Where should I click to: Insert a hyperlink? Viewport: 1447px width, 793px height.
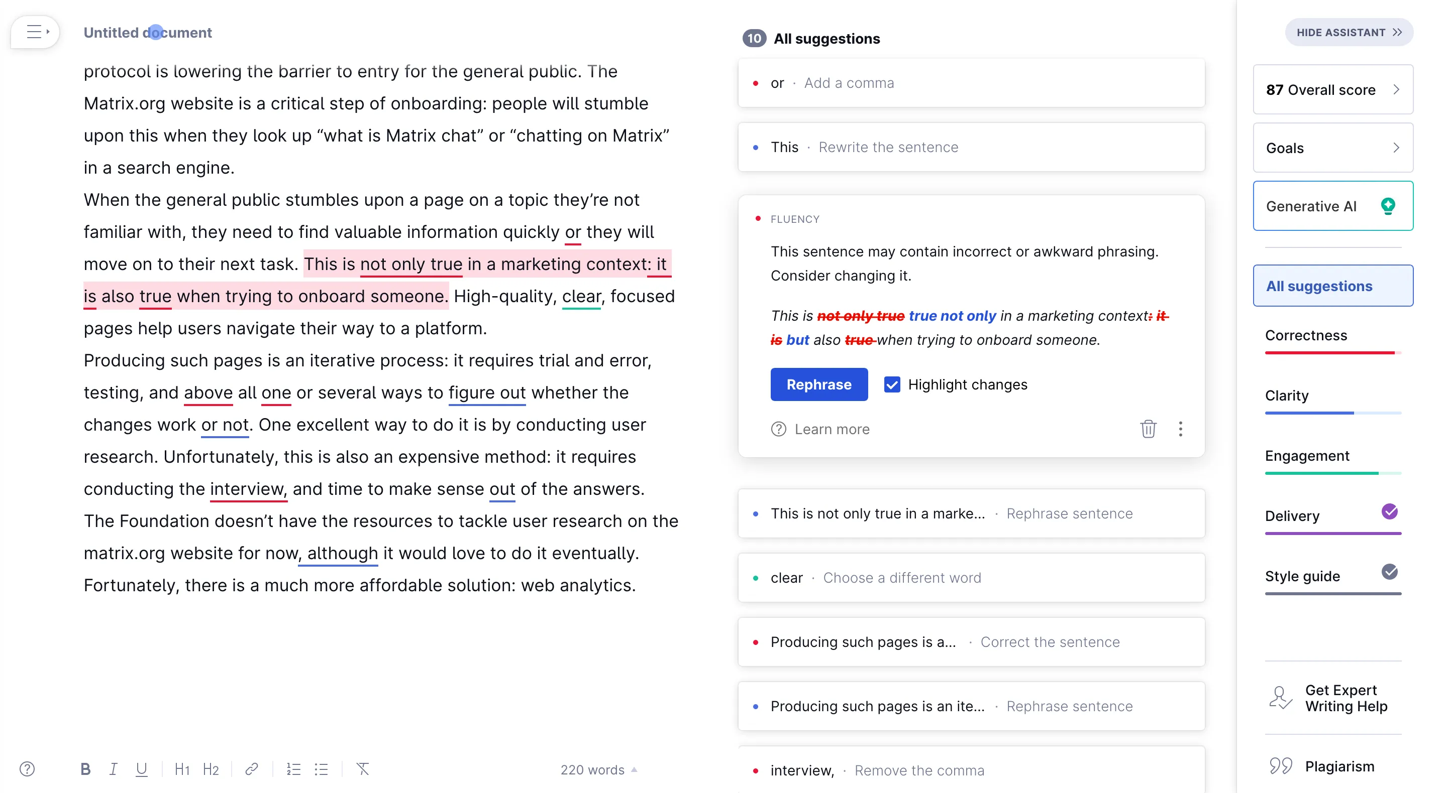(x=251, y=769)
